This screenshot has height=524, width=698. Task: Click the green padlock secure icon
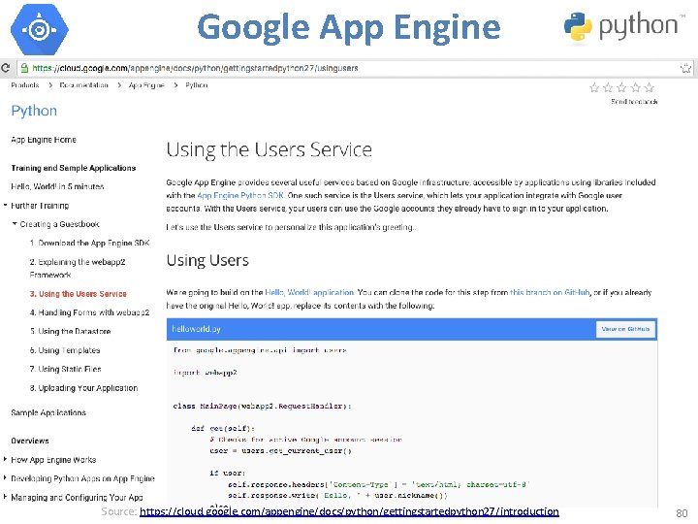24,68
